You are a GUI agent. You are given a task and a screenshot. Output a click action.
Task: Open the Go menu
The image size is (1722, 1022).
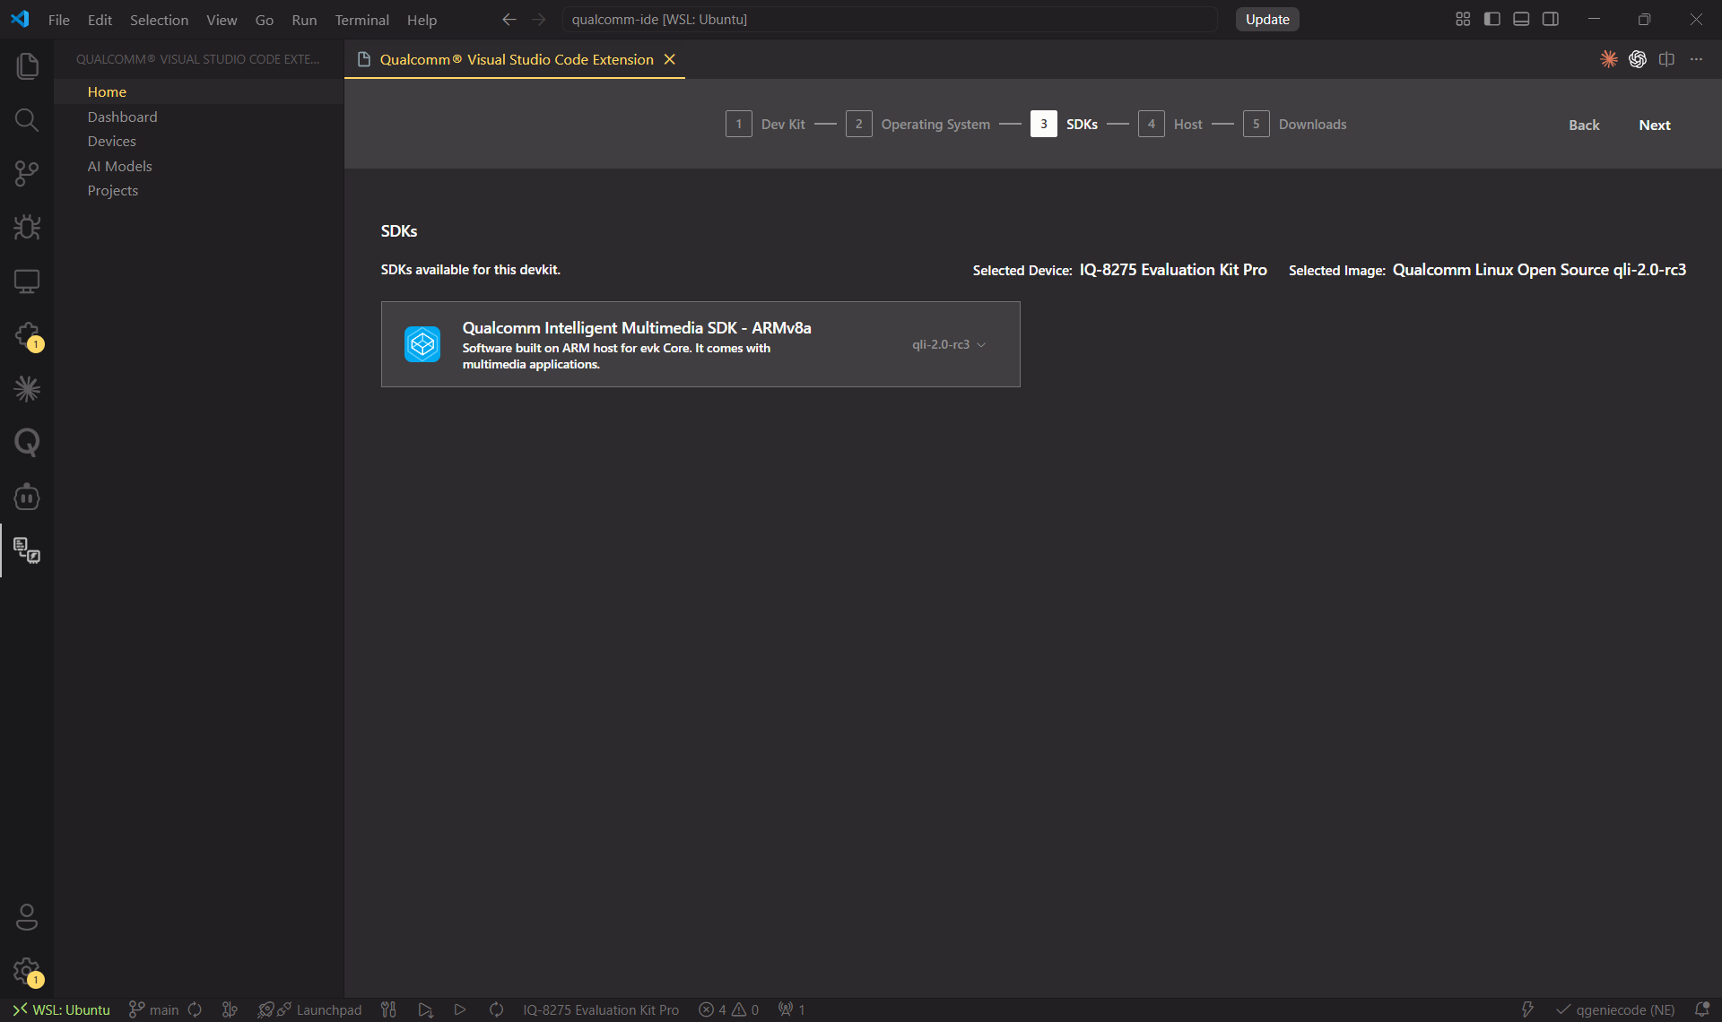pyautogui.click(x=264, y=20)
